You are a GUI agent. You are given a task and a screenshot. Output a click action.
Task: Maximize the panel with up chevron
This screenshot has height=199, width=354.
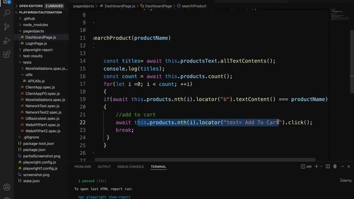point(342,166)
